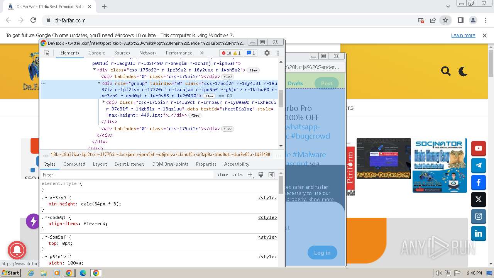Switch to the Console tab
This screenshot has height=278, width=494.
point(96,53)
